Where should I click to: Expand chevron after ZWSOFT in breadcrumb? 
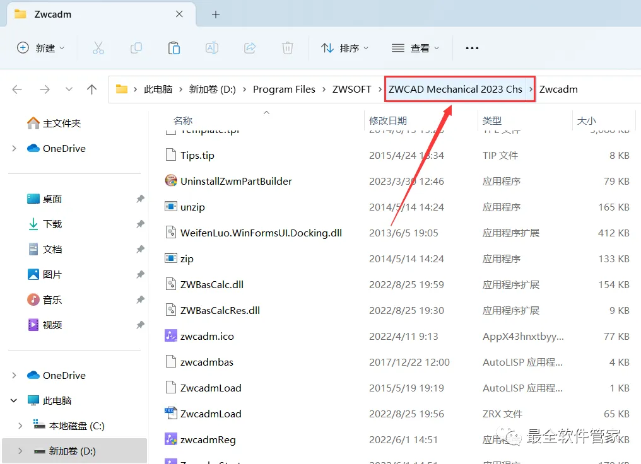click(380, 89)
